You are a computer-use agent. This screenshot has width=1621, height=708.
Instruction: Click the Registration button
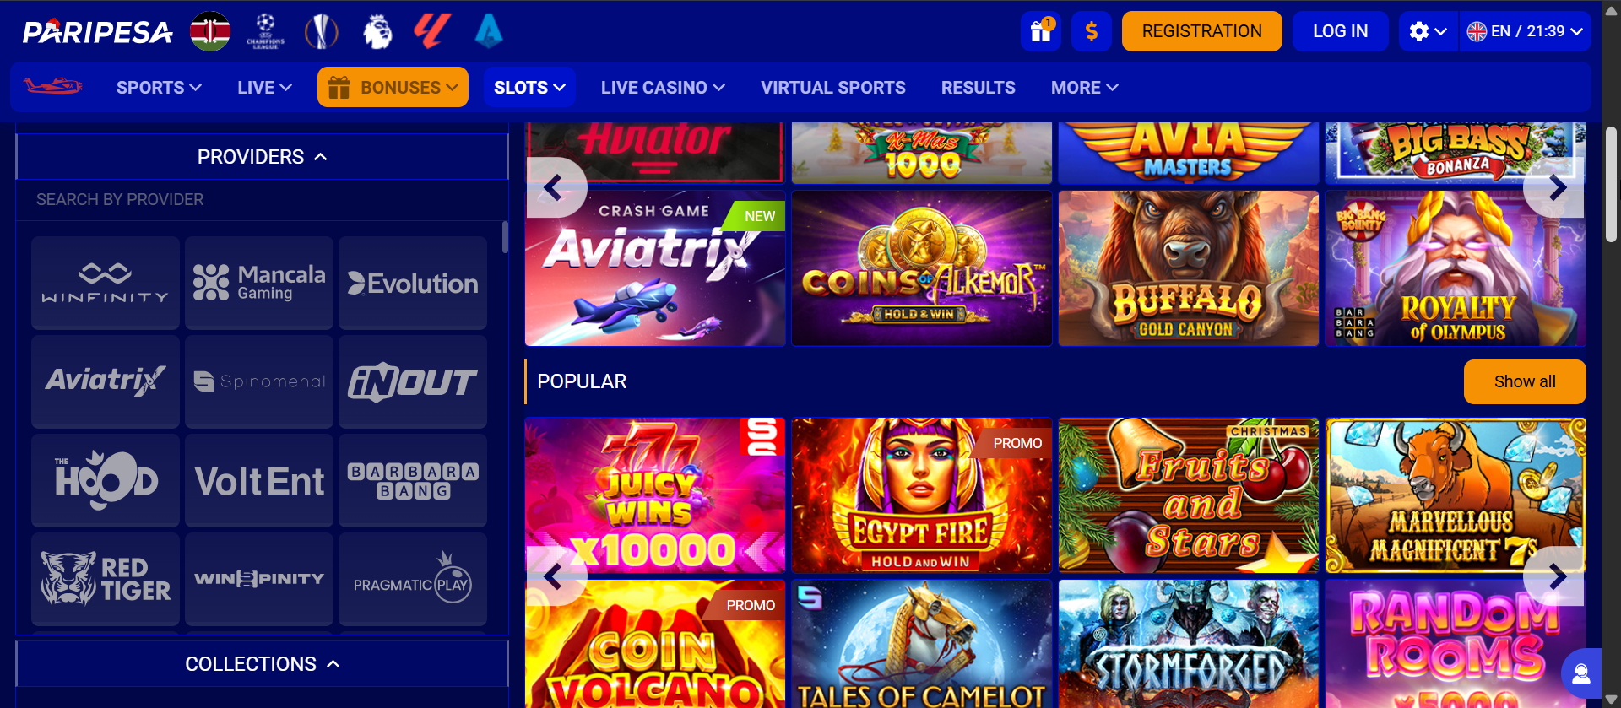pos(1201,31)
